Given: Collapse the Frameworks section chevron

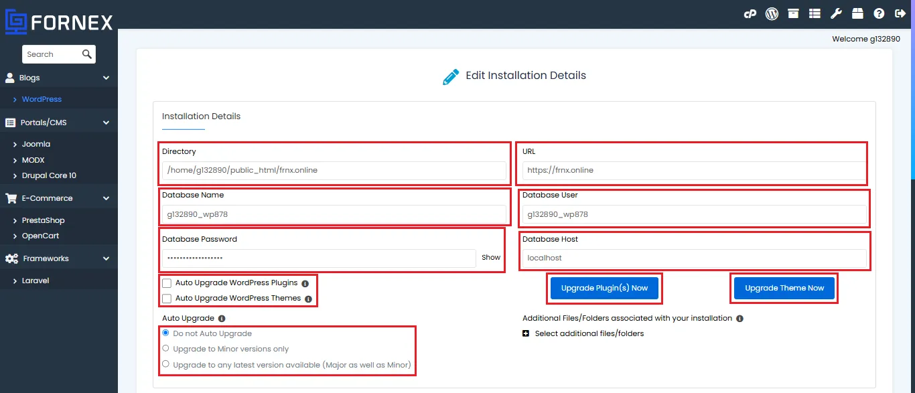Looking at the screenshot, I should pyautogui.click(x=106, y=258).
